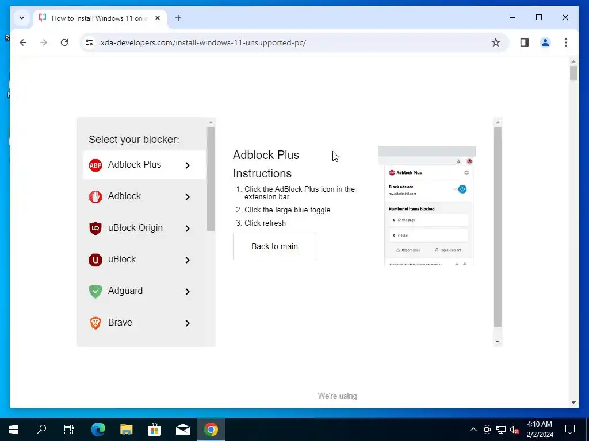
Task: Click the Back to main button
Action: pos(274,246)
